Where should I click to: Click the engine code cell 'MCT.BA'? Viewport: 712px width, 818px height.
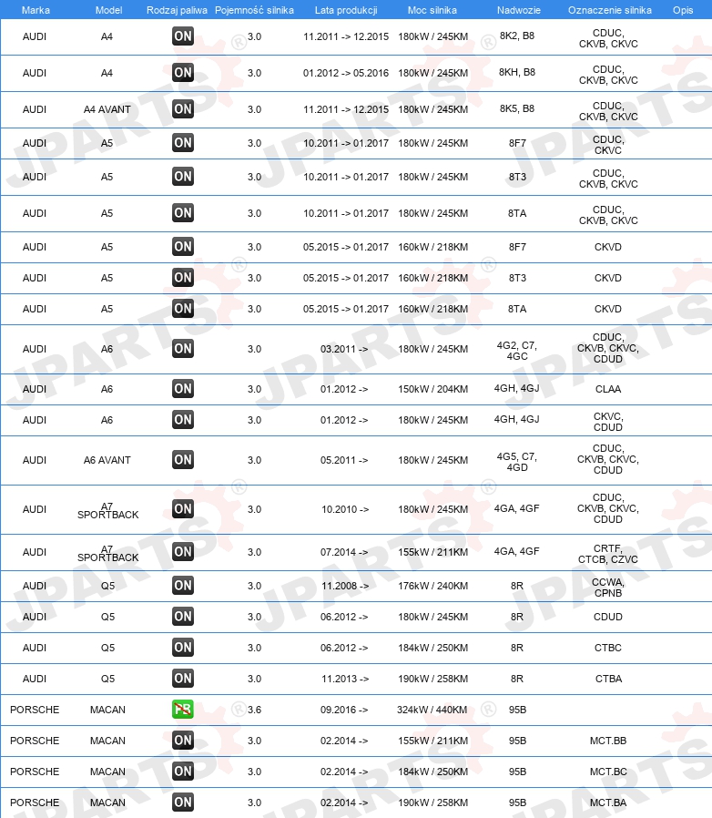(608, 803)
